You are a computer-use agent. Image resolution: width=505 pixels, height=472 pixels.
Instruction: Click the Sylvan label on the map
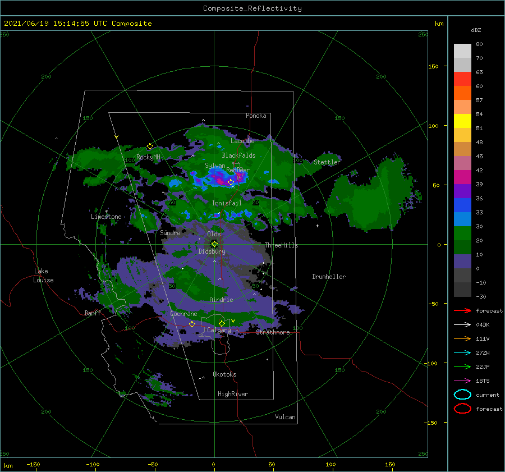coord(215,166)
